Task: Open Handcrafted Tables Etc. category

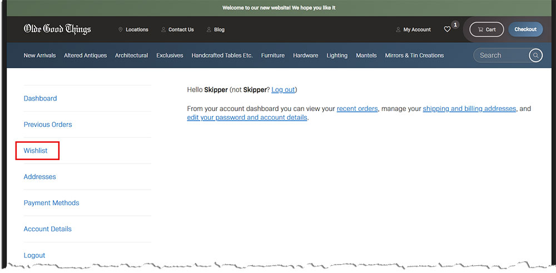Action: coord(222,55)
